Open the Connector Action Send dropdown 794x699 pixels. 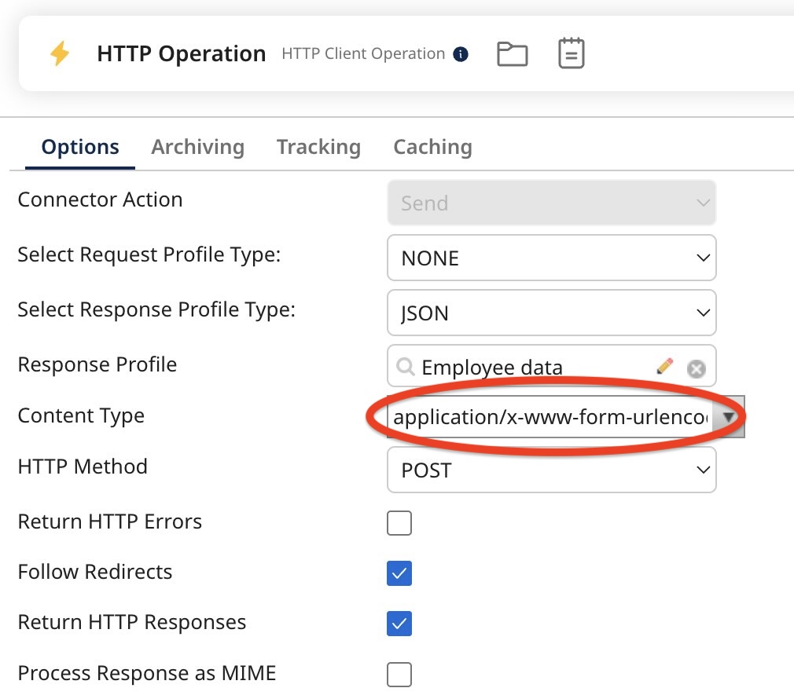[551, 203]
